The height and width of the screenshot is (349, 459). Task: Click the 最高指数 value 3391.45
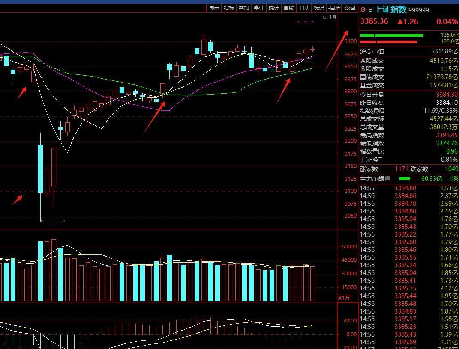pos(447,135)
